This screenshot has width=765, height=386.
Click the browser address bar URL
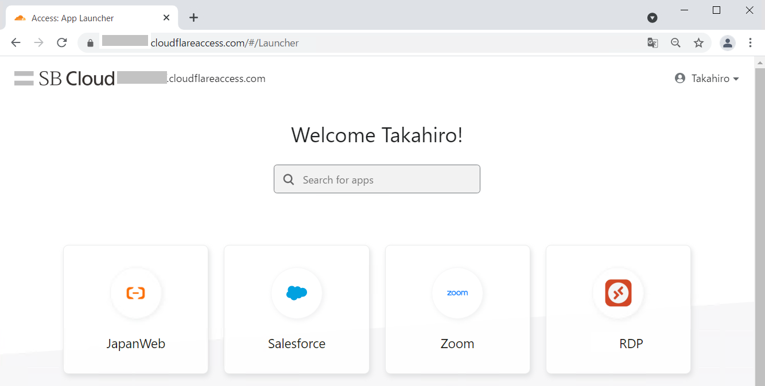coord(224,43)
